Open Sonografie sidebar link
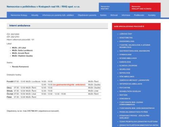Screen dimensions: 169x127 click(125, 99)
